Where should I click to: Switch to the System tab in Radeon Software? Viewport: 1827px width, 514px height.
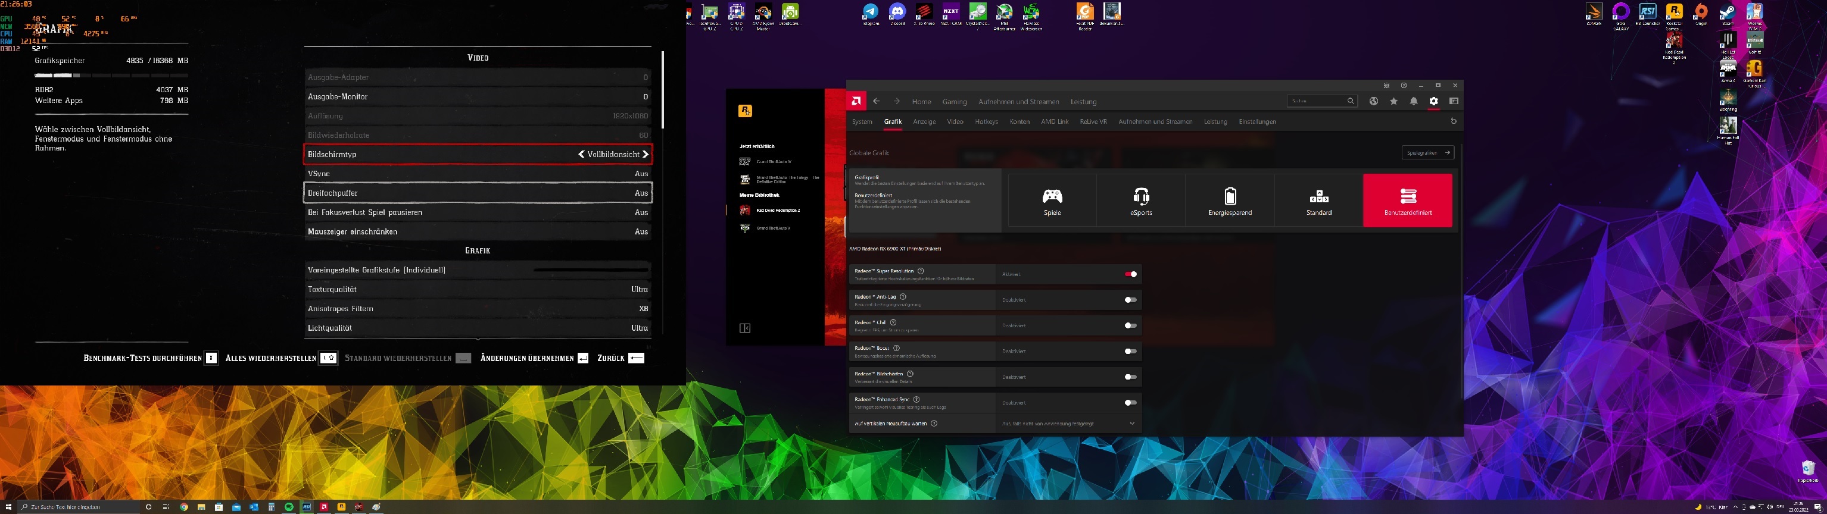[862, 121]
